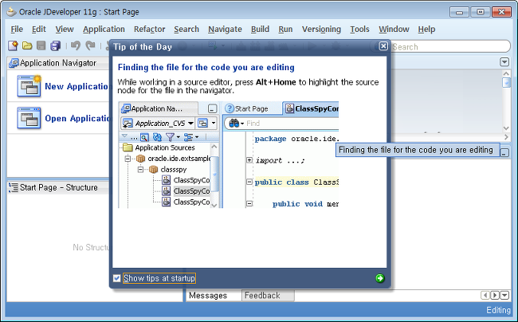Click the Open Application icon
Image resolution: width=518 pixels, height=322 pixels.
pos(29,118)
